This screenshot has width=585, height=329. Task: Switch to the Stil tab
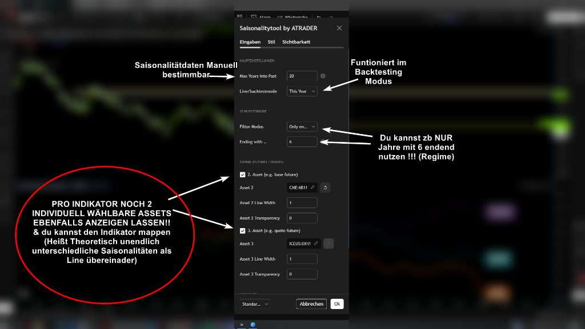pos(271,42)
